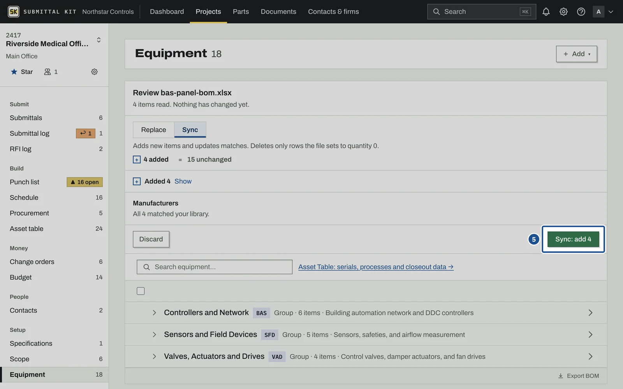Open Submittals in sidebar
Image resolution: width=623 pixels, height=389 pixels.
click(x=54, y=118)
